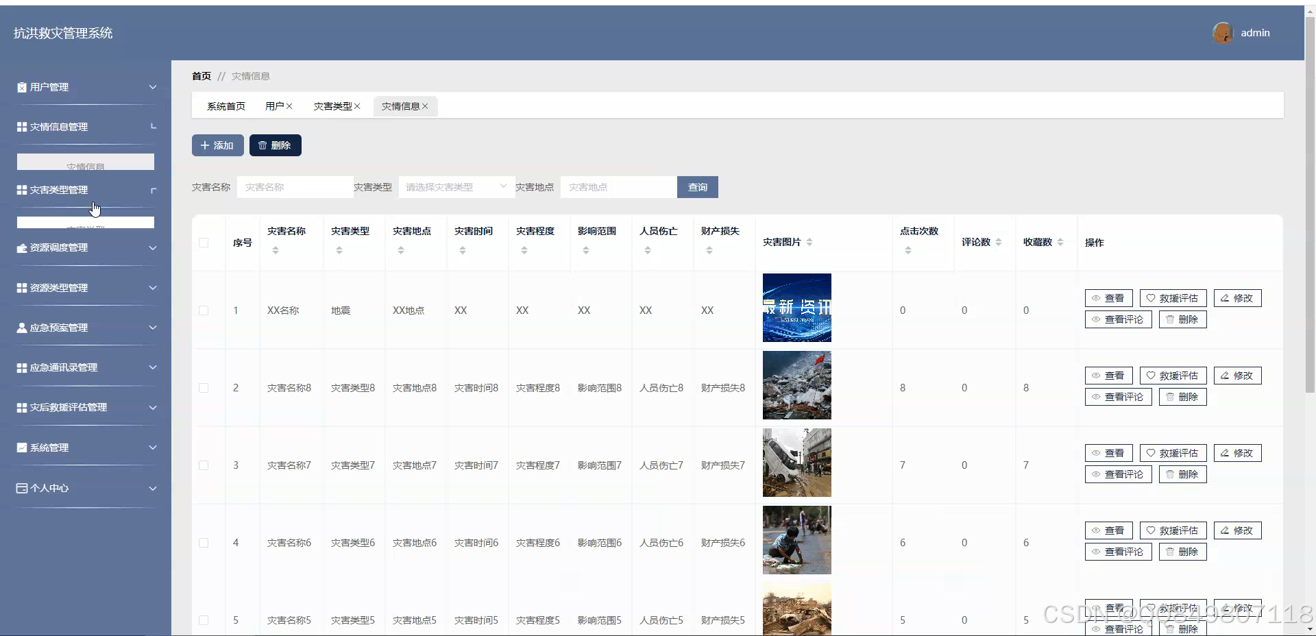
Task: Click 修改 for the XX名称 row
Action: pos(1238,298)
